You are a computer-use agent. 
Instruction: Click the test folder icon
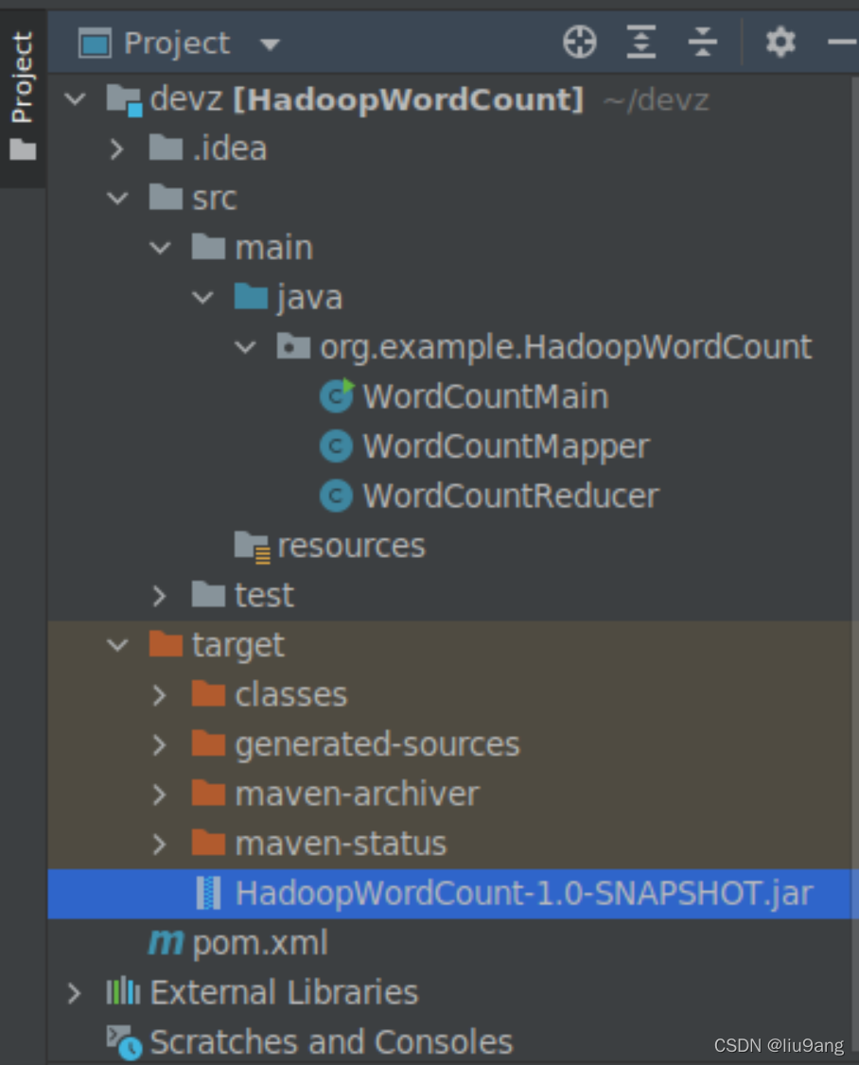coord(209,594)
